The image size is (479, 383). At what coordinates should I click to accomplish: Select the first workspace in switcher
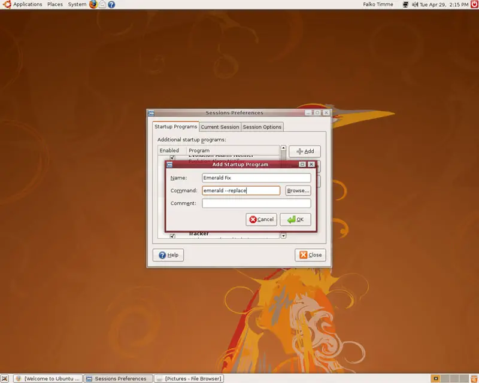click(x=436, y=379)
